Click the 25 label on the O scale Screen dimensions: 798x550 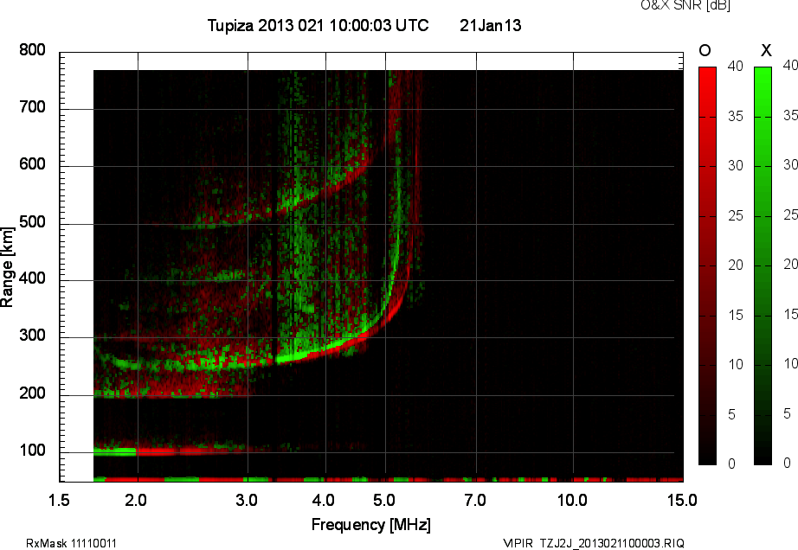click(736, 216)
